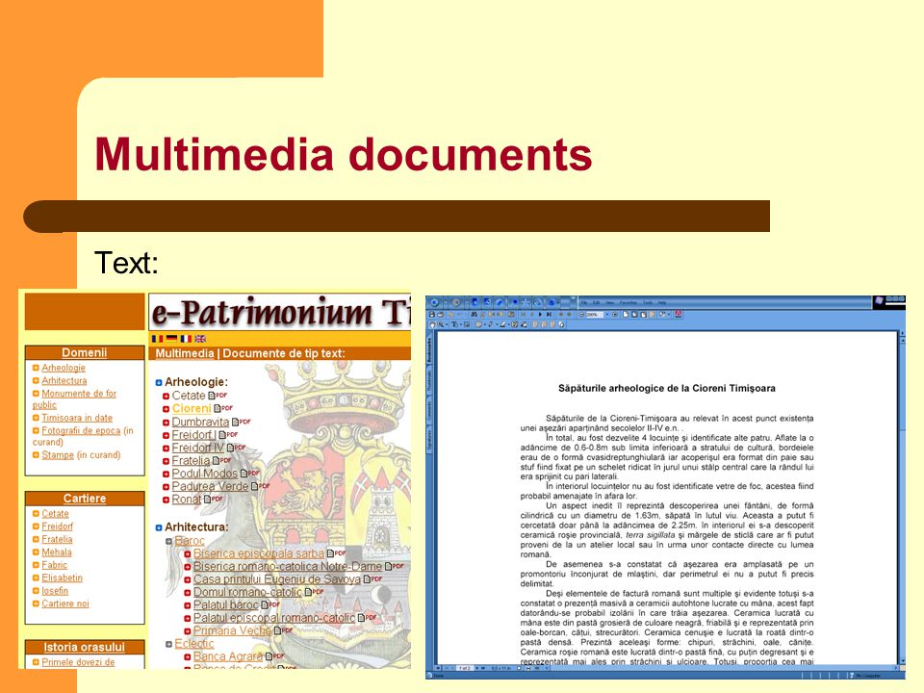
Task: Open the PDF icon next to Fratelia
Action: click(x=221, y=461)
